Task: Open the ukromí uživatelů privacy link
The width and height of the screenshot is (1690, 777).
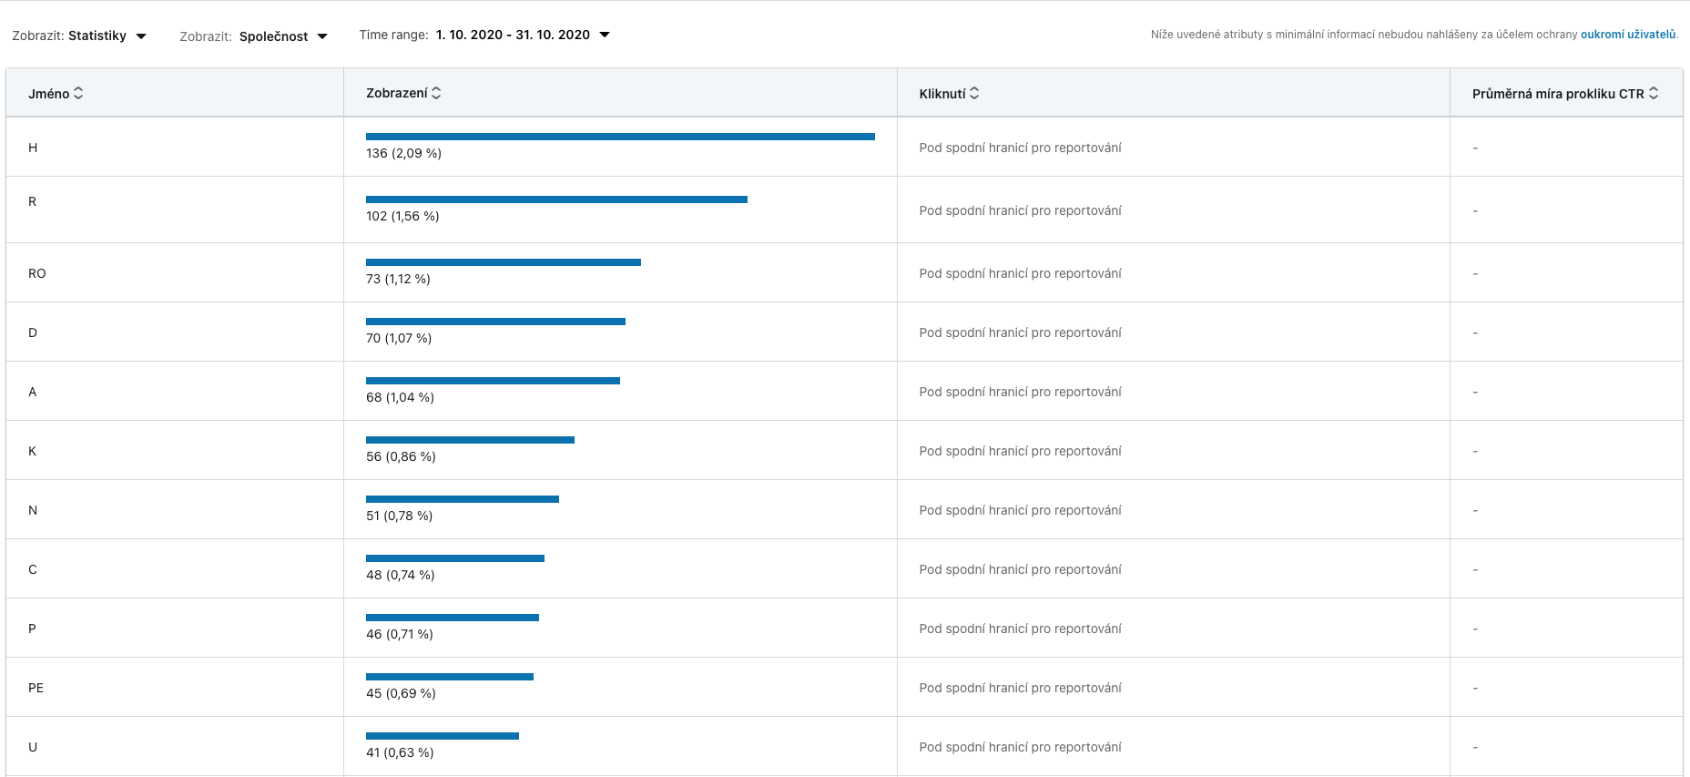Action: click(x=1628, y=35)
